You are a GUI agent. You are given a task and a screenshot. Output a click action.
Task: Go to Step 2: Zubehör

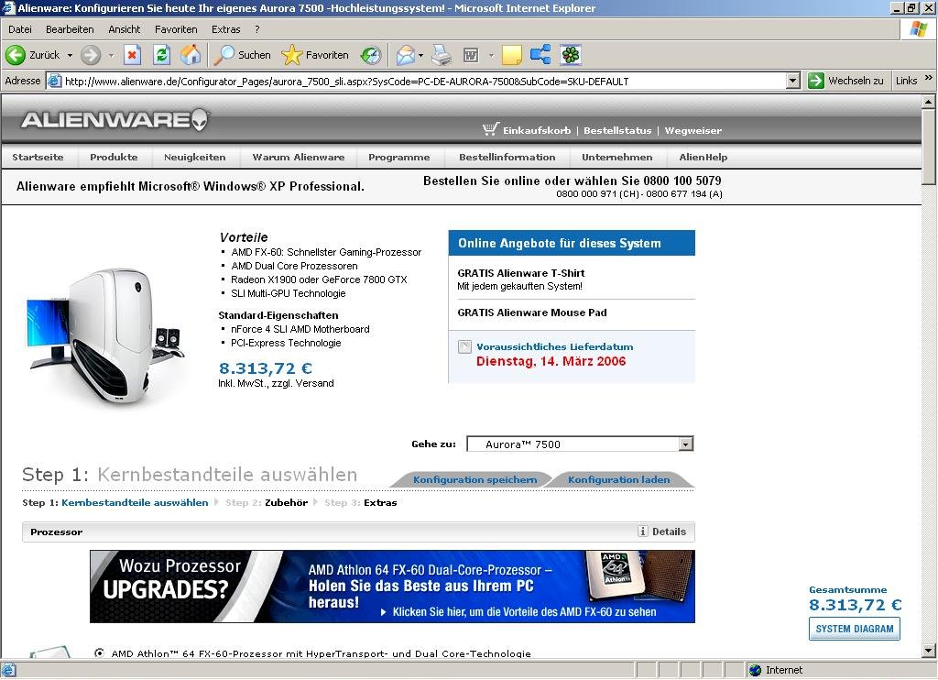pos(267,502)
